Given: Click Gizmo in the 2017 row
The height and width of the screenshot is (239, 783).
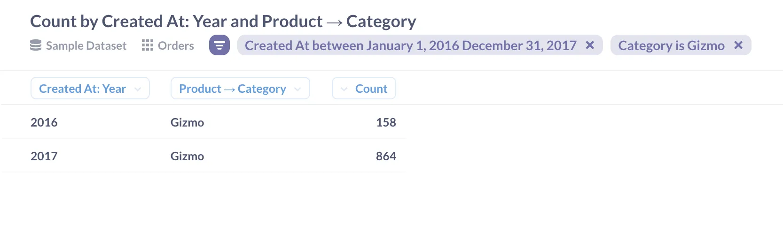Looking at the screenshot, I should 187,156.
